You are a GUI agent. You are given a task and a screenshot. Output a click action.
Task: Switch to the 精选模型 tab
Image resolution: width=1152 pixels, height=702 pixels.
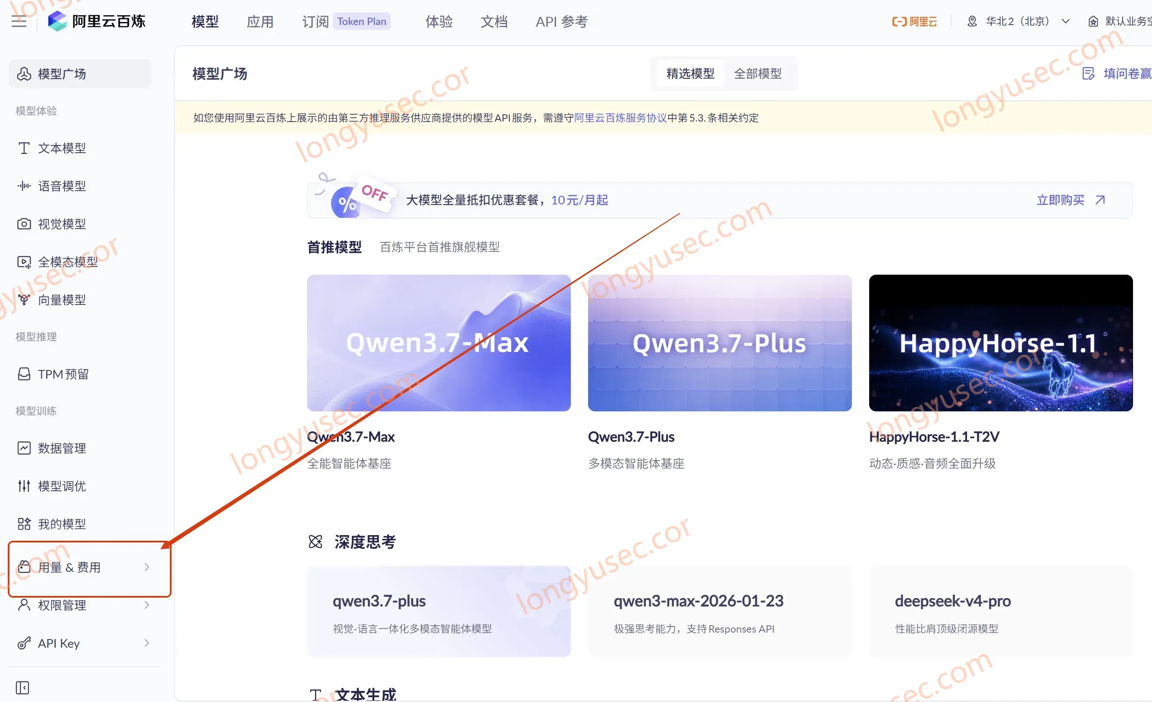(x=691, y=73)
